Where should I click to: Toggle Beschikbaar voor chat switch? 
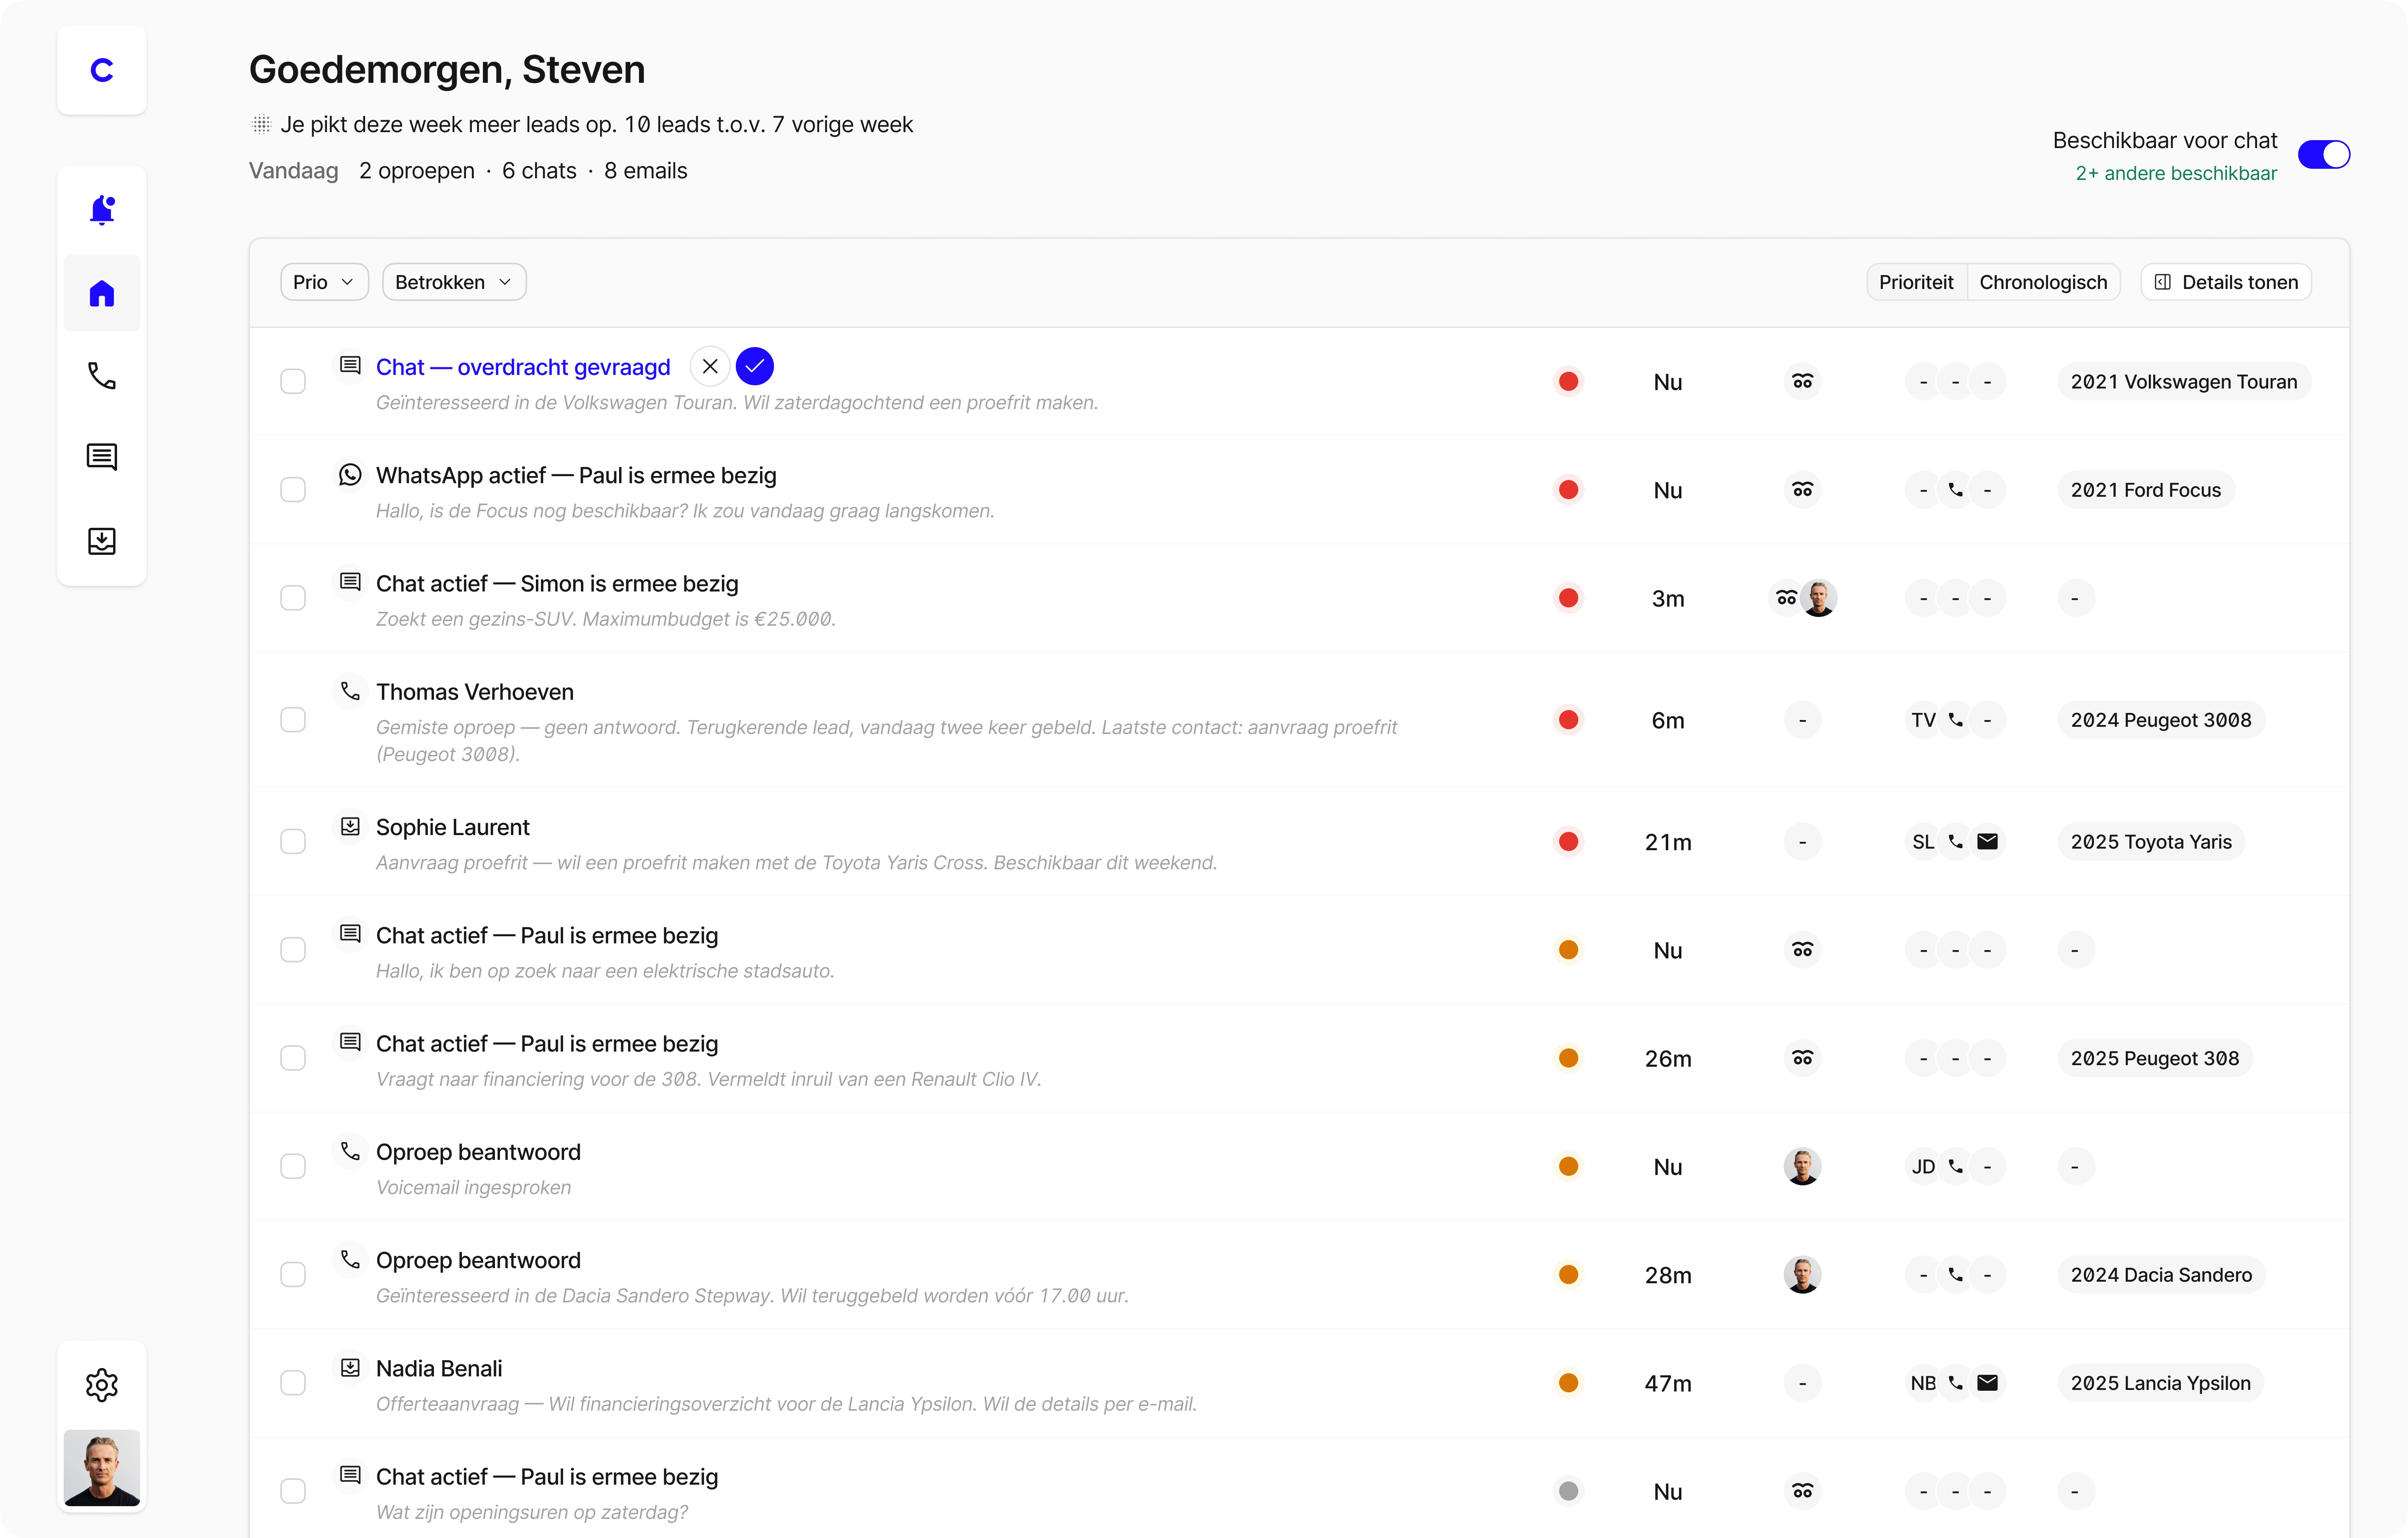[x=2323, y=154]
